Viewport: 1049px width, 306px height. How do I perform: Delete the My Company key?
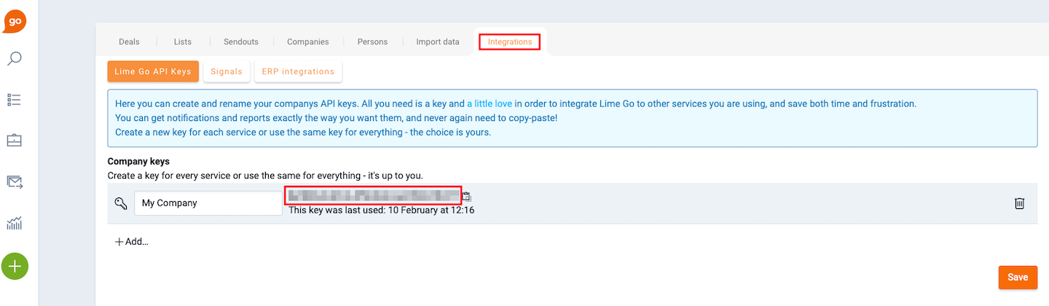click(x=1020, y=203)
